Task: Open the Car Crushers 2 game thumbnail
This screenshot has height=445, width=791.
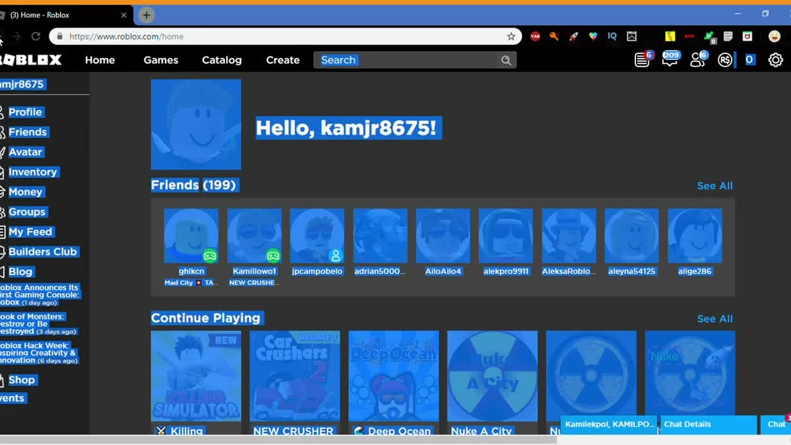Action: (x=295, y=376)
